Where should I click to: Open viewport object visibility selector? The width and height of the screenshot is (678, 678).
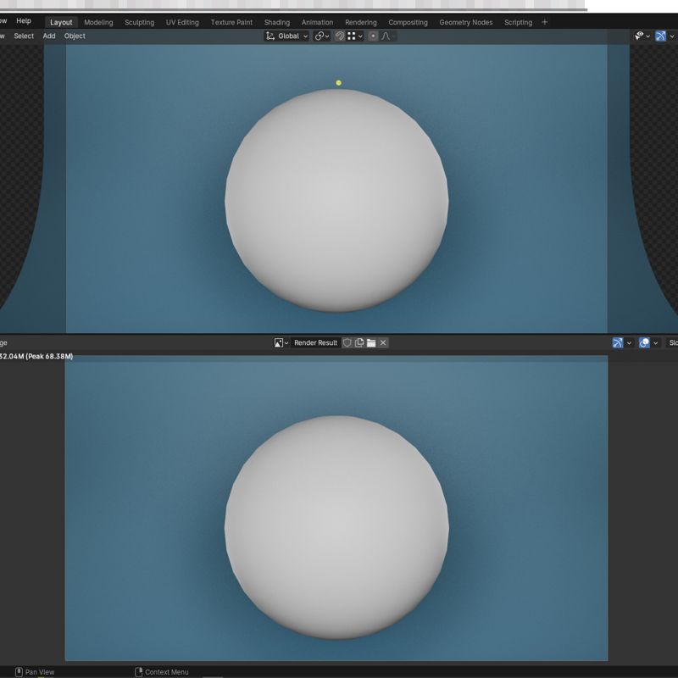[x=639, y=36]
